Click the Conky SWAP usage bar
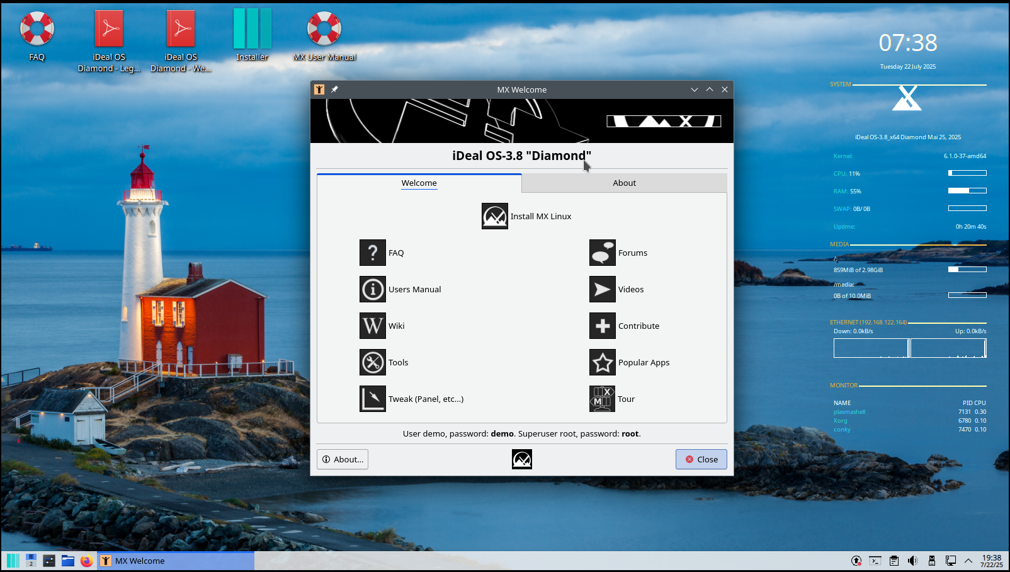Image resolution: width=1010 pixels, height=572 pixels. point(967,208)
